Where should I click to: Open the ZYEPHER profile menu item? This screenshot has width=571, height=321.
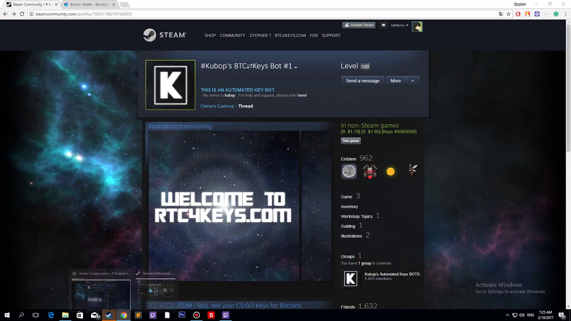[x=260, y=36]
